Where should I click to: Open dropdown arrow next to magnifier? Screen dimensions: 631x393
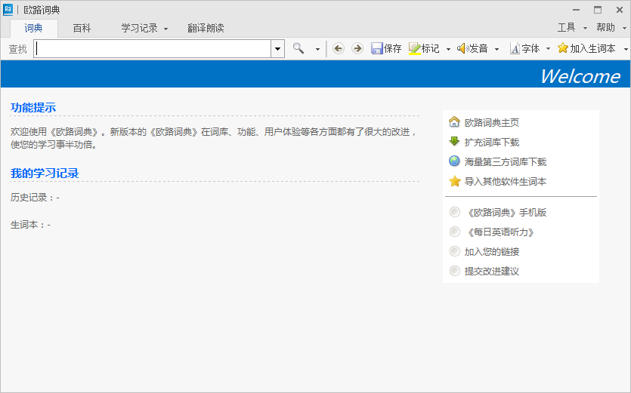317,49
